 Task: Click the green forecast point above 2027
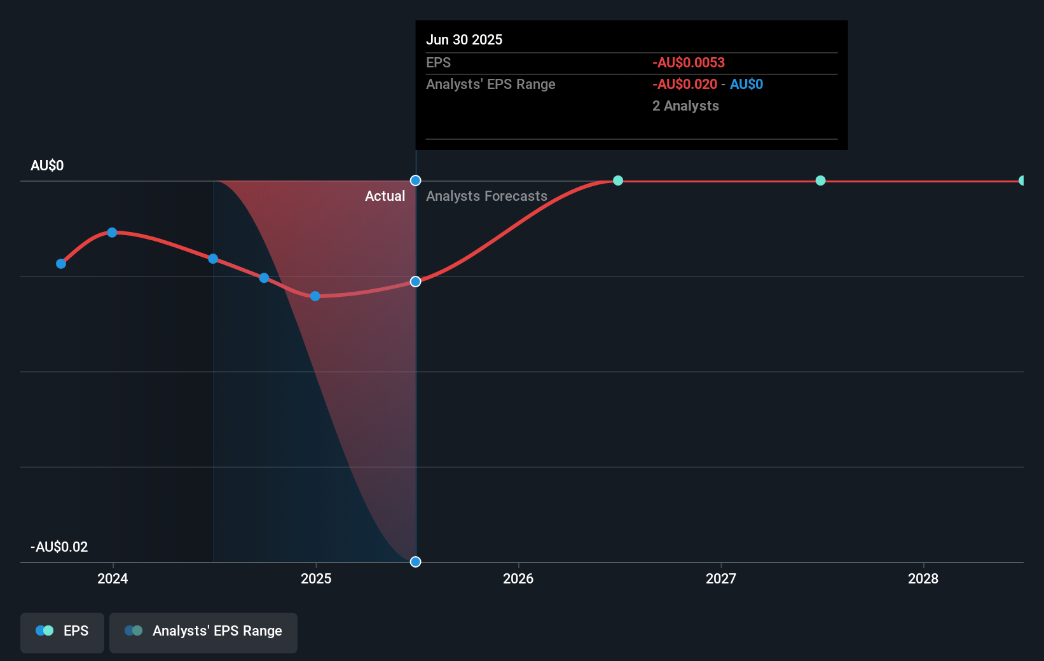(x=820, y=181)
